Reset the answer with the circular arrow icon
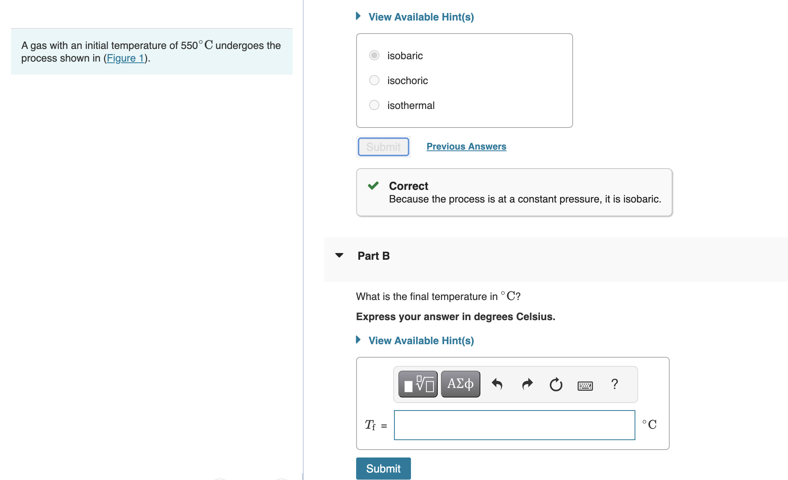 pyautogui.click(x=556, y=383)
